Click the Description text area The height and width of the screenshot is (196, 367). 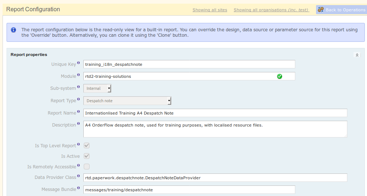coord(215,129)
